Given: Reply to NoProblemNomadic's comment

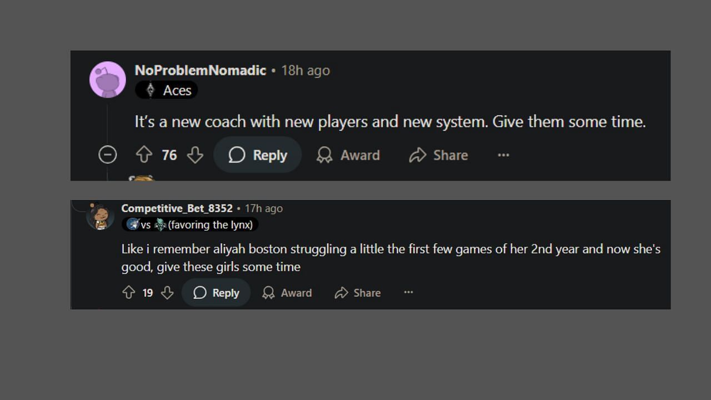Looking at the screenshot, I should coord(258,155).
